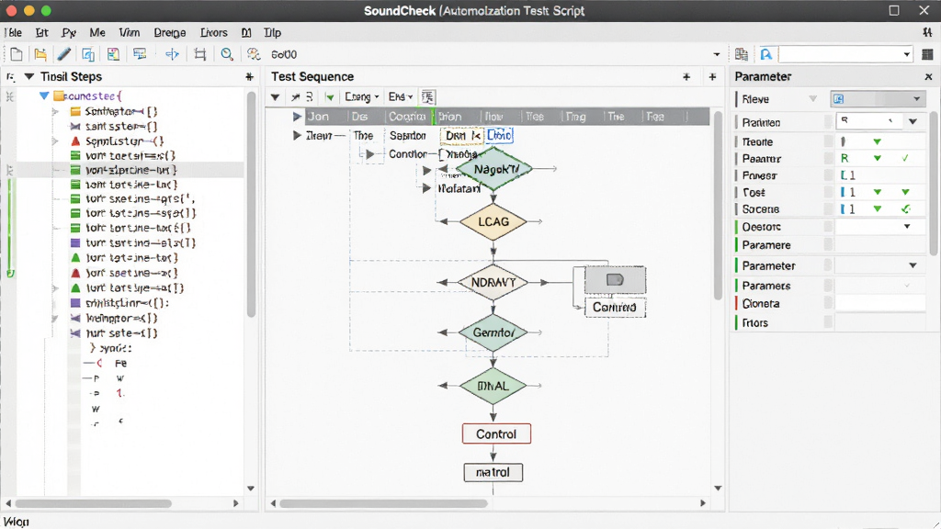Click the colored save disk toolbar icon
This screenshot has height=529, width=941.
click(113, 54)
